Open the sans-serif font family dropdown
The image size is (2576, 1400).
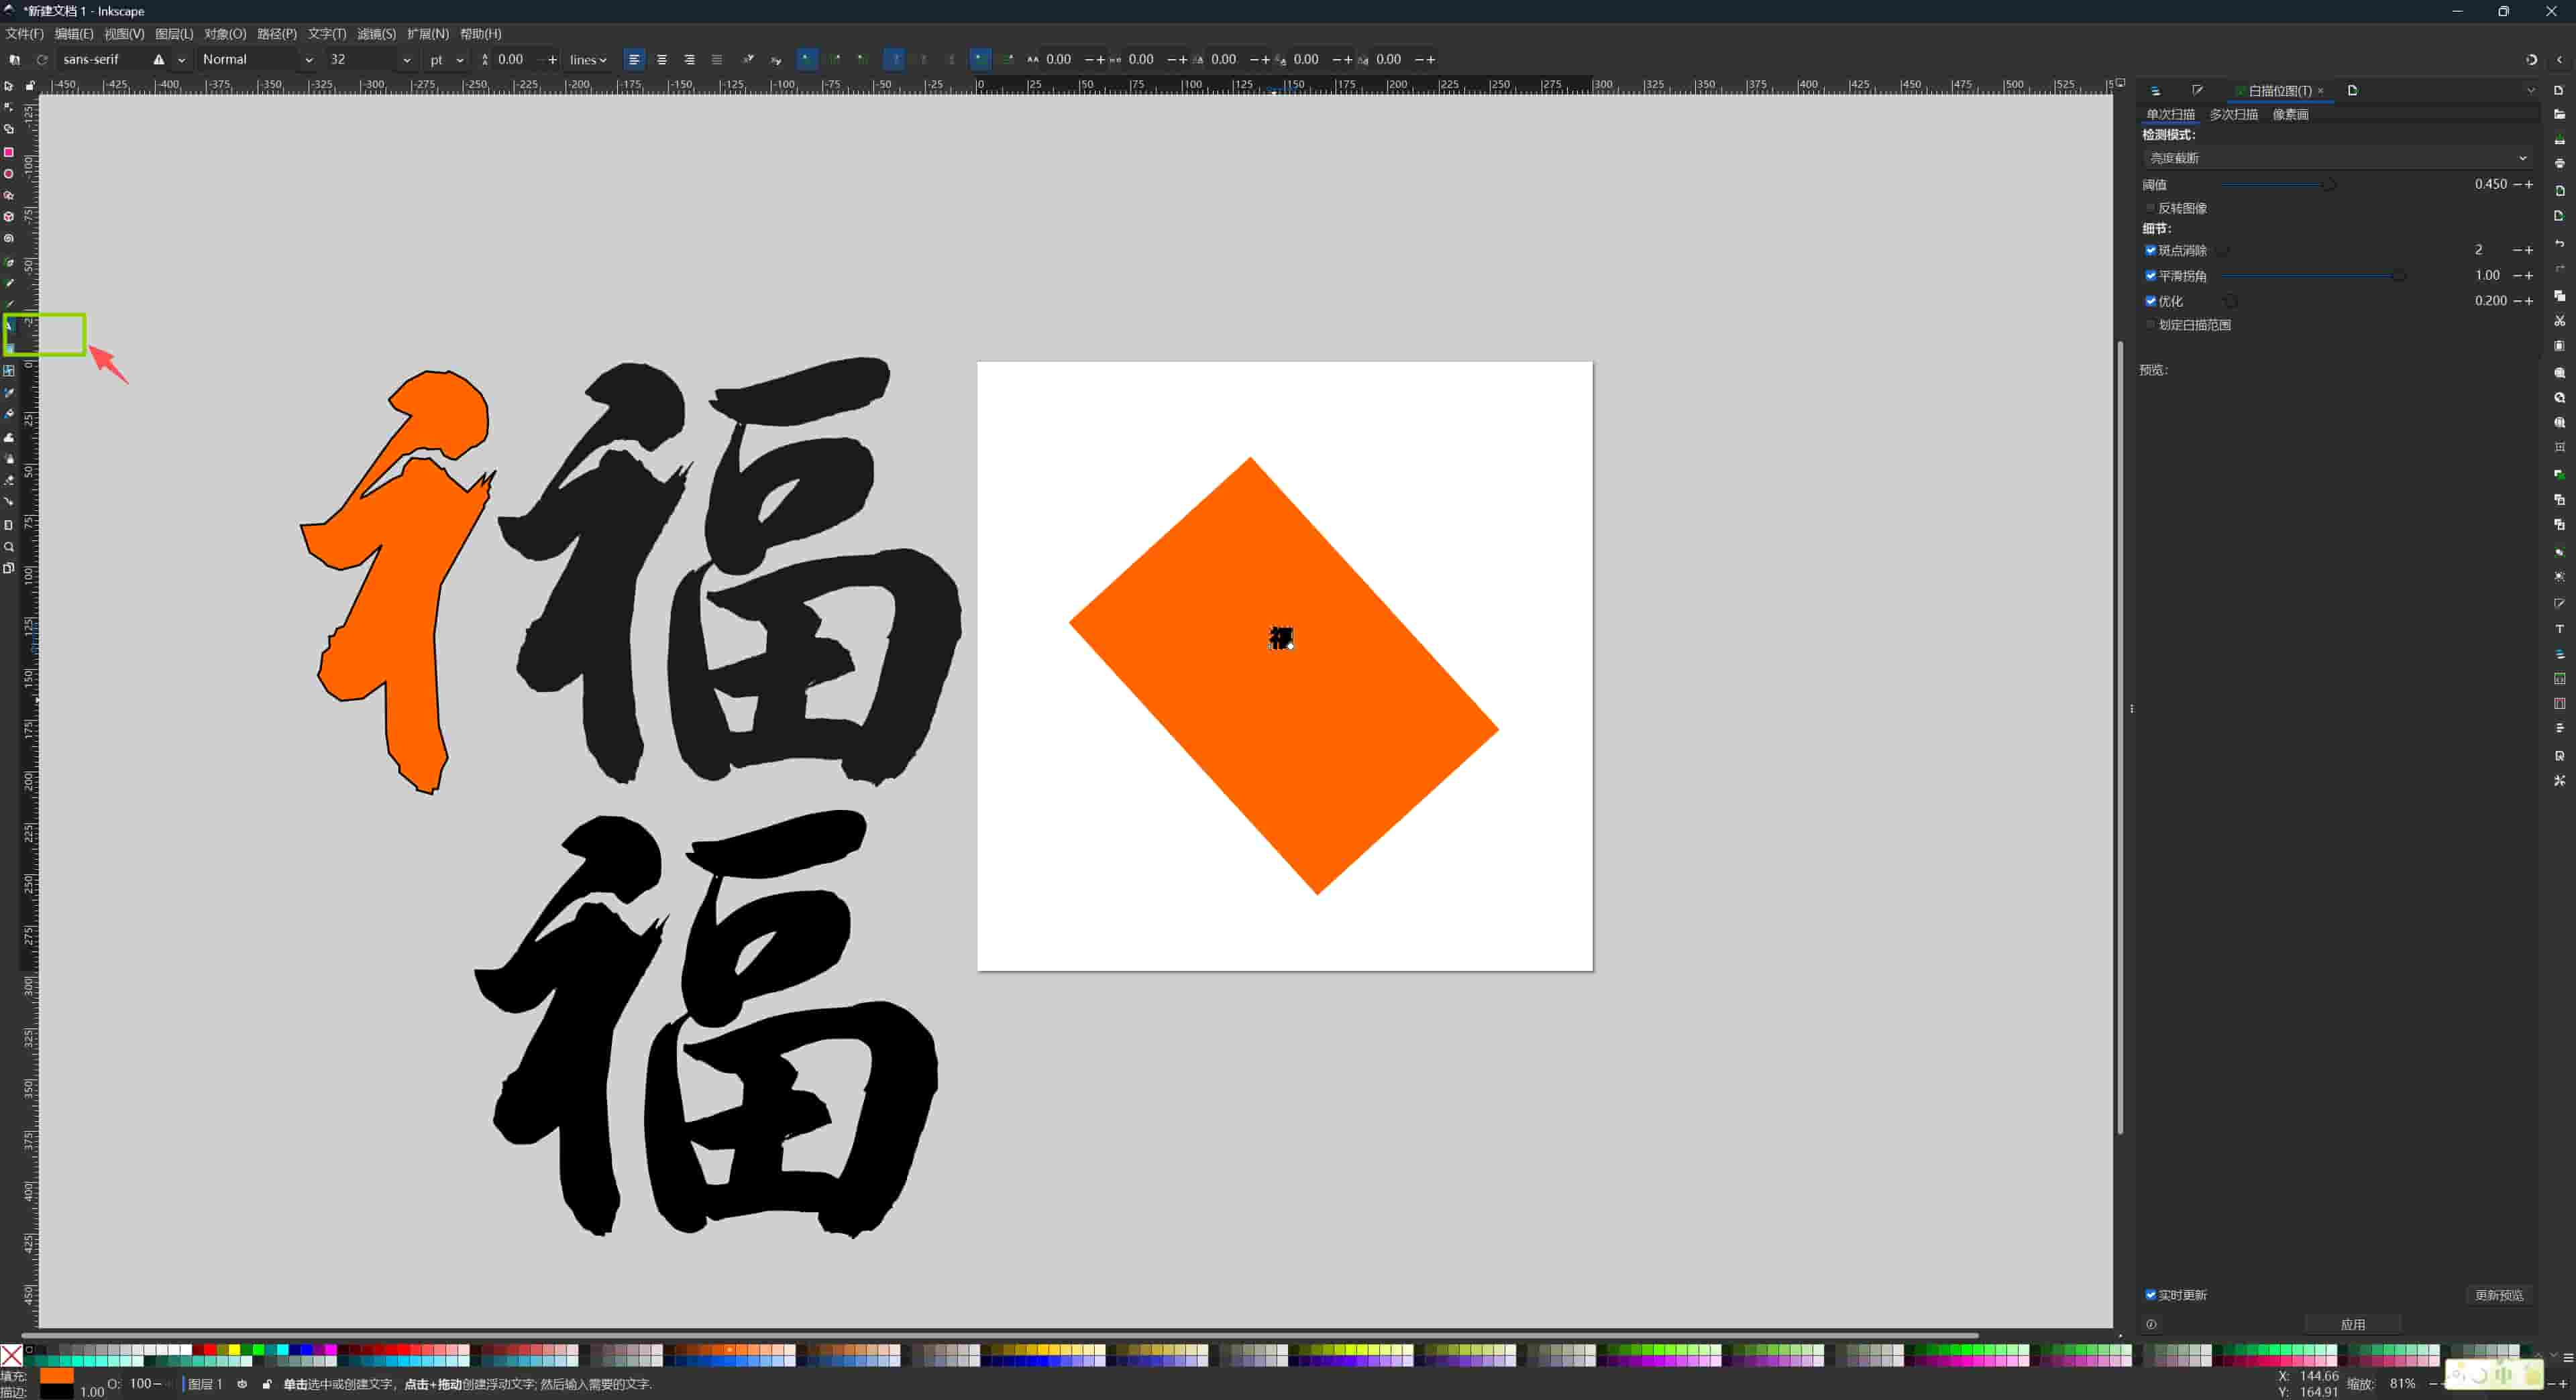[x=182, y=59]
